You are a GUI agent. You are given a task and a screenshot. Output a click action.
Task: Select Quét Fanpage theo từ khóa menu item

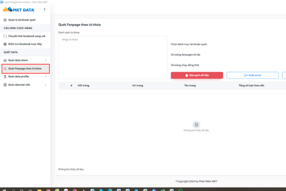tap(25, 68)
